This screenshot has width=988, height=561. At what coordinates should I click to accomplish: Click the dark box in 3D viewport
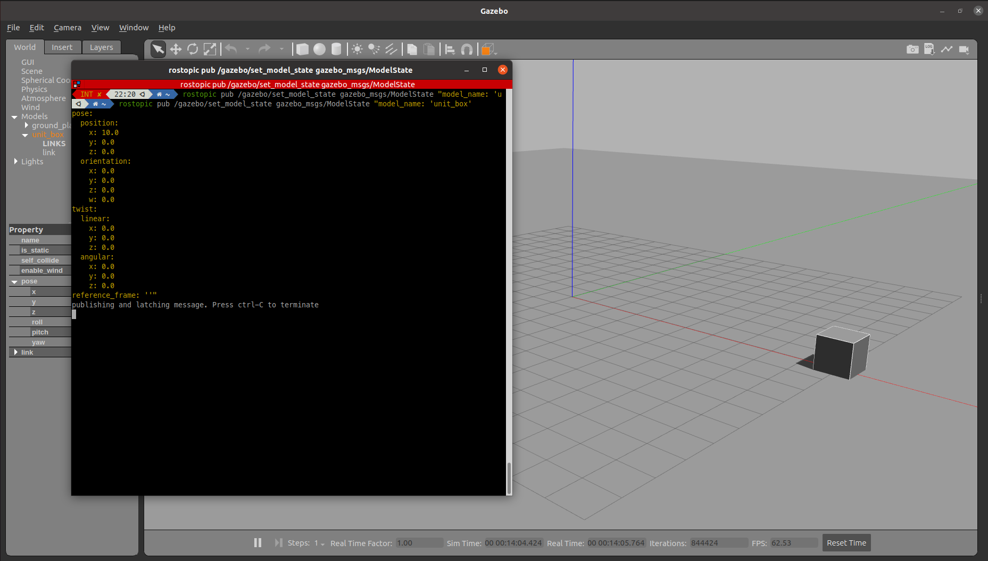[841, 353]
